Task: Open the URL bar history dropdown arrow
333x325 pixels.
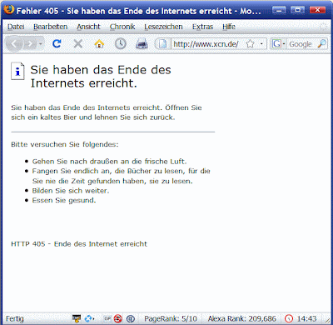Action: pos(261,44)
